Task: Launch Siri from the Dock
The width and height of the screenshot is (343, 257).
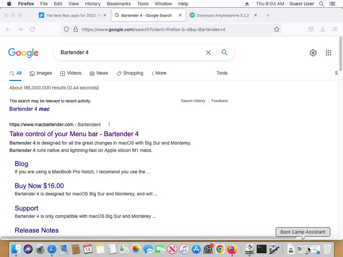Action: pyautogui.click(x=28, y=249)
